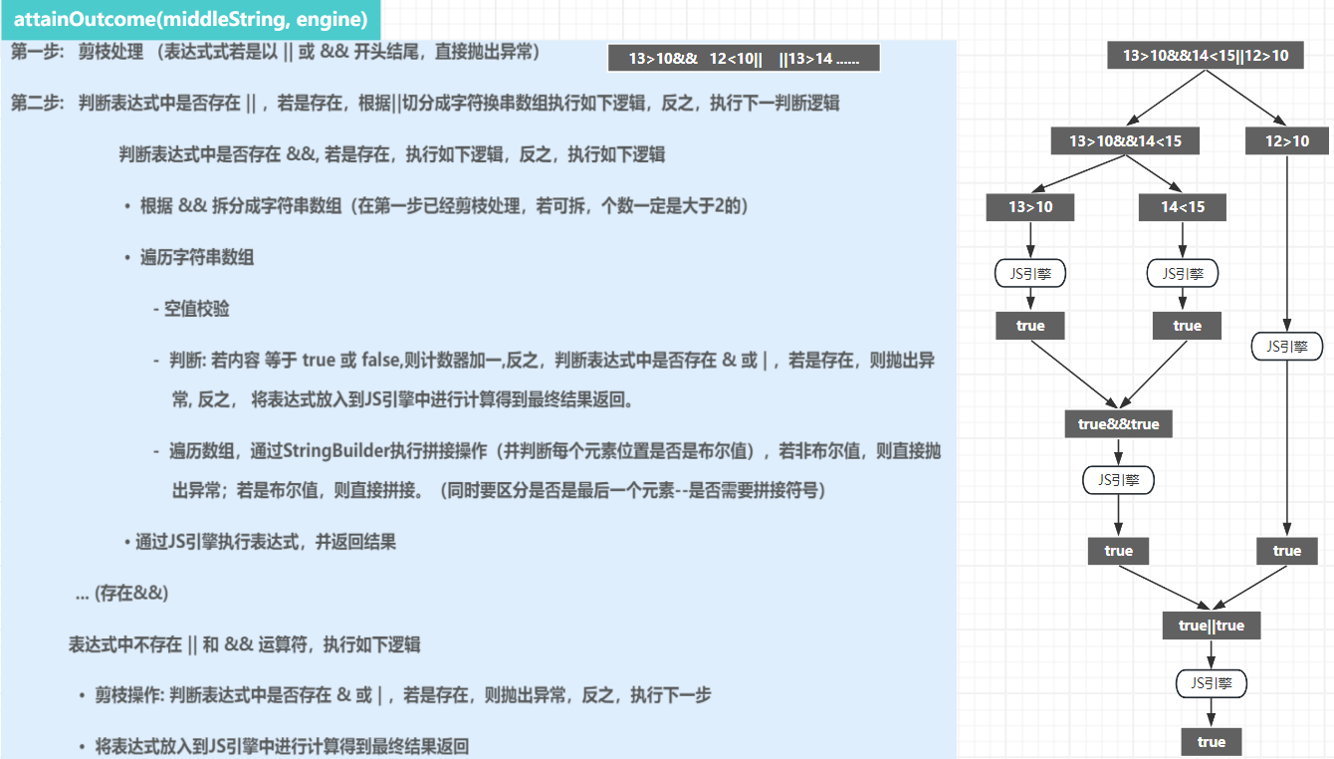Click the item '遍历数组，通过StringBuilder执行拼接操作'
The width and height of the screenshot is (1334, 759).
click(547, 470)
